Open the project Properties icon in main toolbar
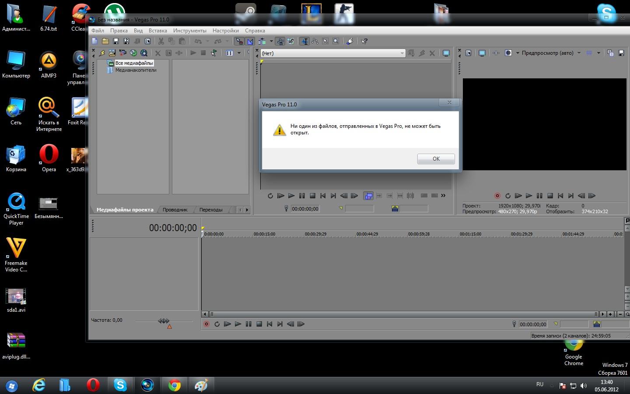Image resolution: width=630 pixels, height=394 pixels. [147, 41]
